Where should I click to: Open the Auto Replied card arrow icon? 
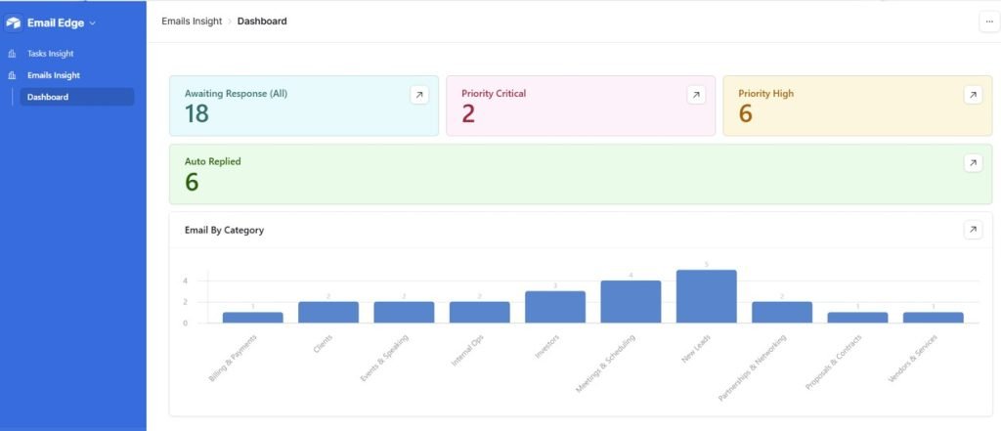(972, 163)
